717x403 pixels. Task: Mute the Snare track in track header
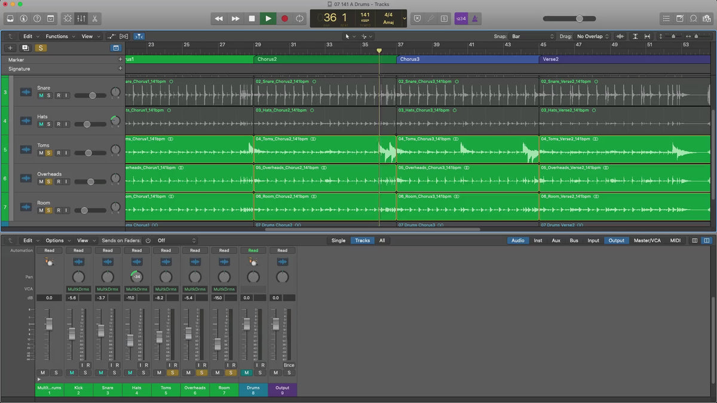41,96
